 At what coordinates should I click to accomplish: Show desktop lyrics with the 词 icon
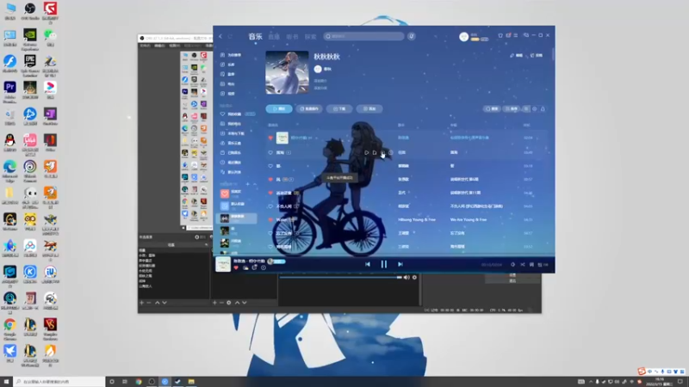531,265
